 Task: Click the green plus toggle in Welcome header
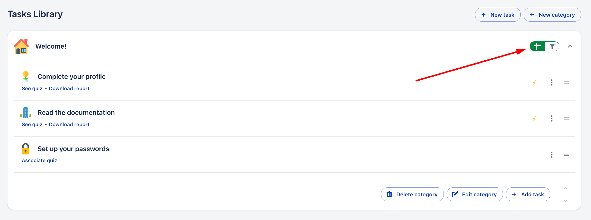(537, 46)
